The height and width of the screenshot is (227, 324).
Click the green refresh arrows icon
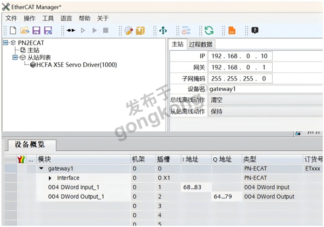pyautogui.click(x=209, y=30)
